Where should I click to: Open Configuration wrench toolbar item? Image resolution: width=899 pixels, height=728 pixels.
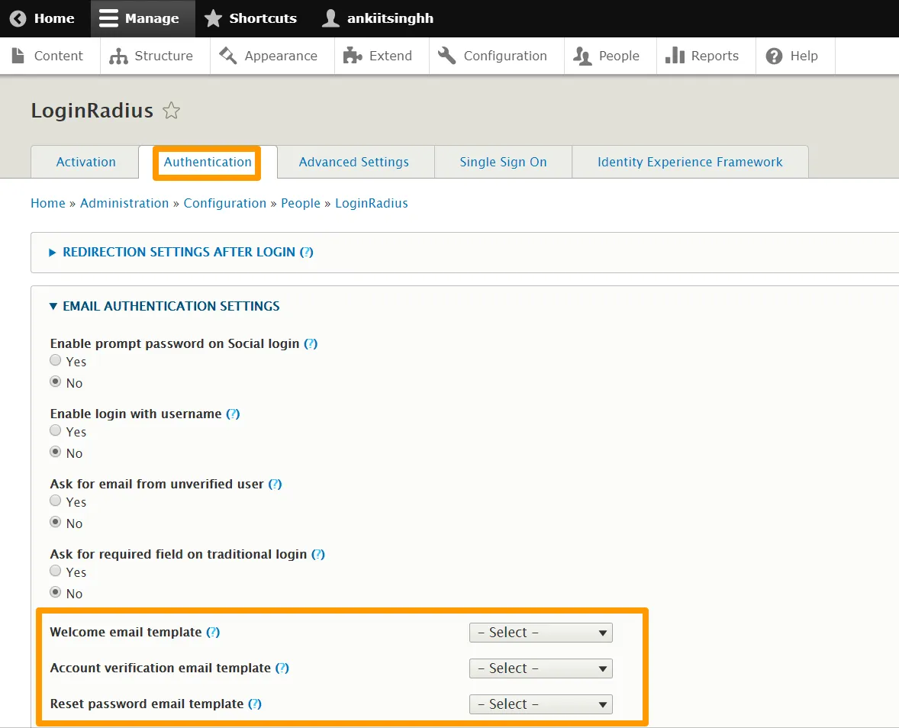click(x=493, y=56)
